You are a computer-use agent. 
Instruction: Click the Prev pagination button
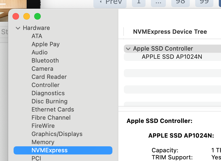(x=110, y=3)
